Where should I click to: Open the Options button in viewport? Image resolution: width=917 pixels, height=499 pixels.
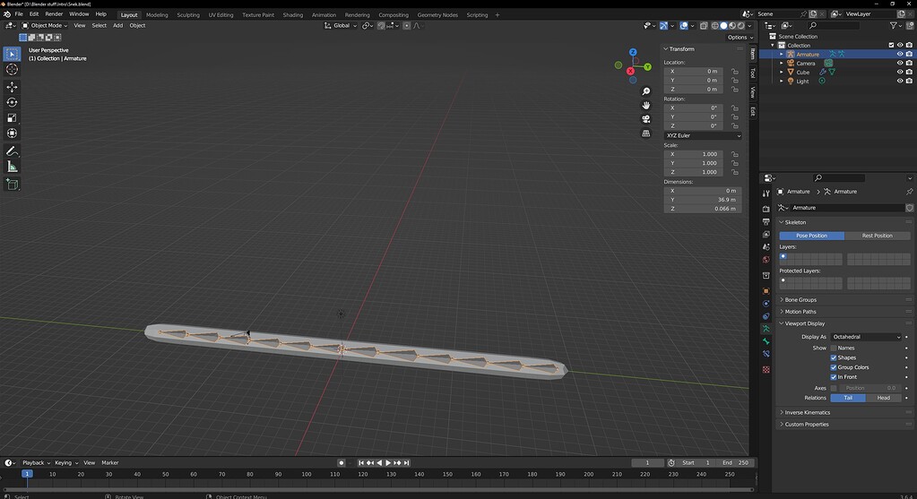click(x=740, y=38)
